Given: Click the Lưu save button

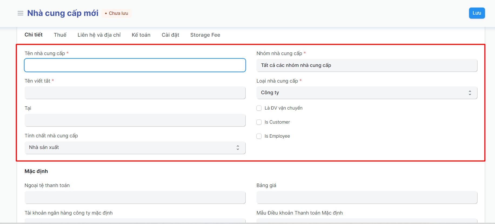Looking at the screenshot, I should tap(477, 13).
